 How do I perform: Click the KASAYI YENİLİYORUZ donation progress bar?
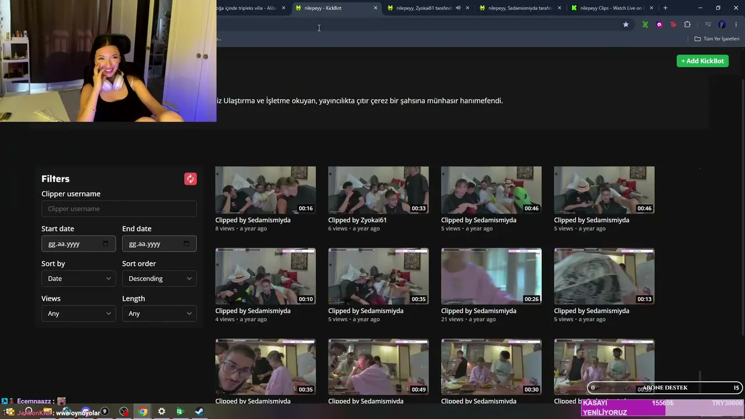[x=663, y=407]
